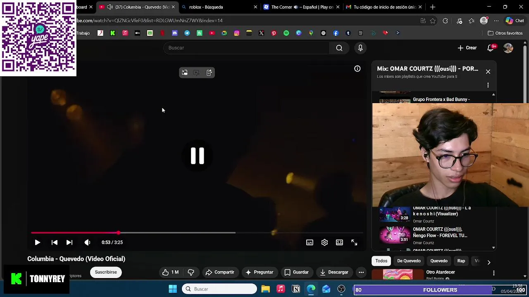Open the Pinterest bookmark
Viewport: 529px width, 297px height.
tap(274, 33)
